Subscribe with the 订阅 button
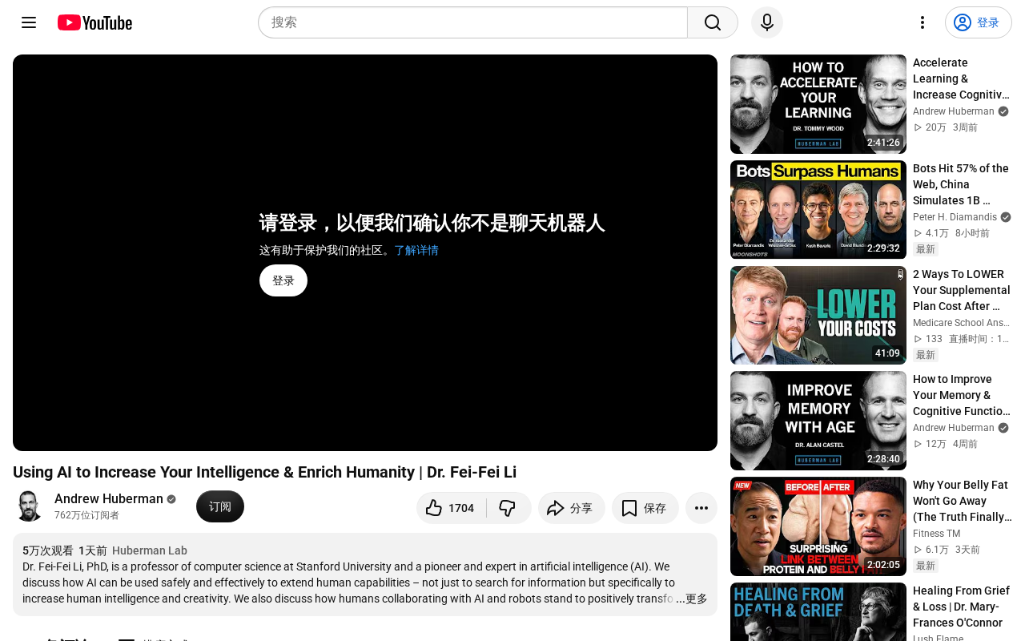Screen dimensions: 1025x641 tap(220, 506)
